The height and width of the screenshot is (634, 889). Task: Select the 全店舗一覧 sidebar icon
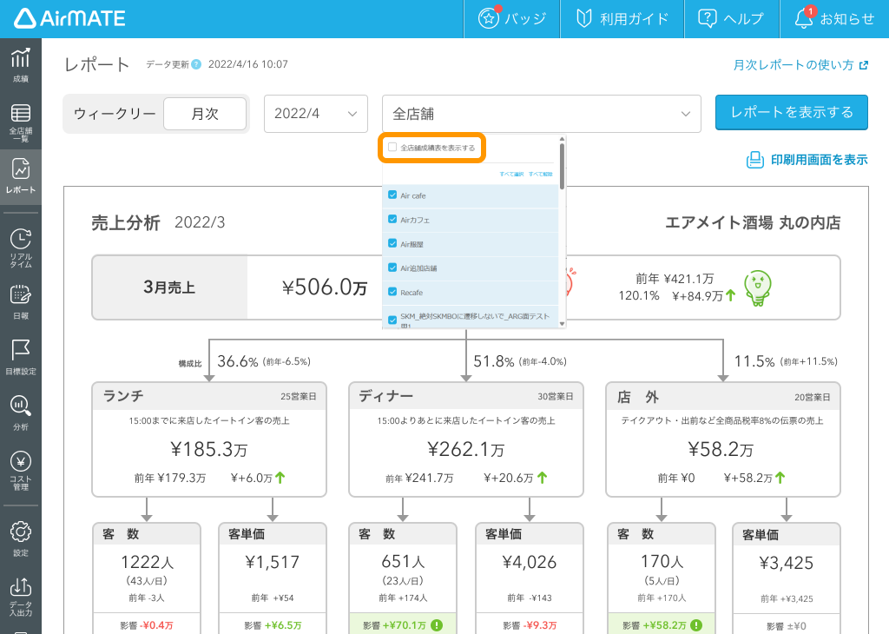click(21, 119)
